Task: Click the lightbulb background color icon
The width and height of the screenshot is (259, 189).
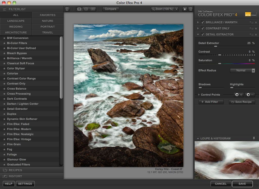Action: click(185, 9)
